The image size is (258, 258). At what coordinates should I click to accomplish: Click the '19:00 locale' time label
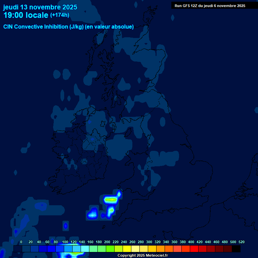click(x=26, y=15)
